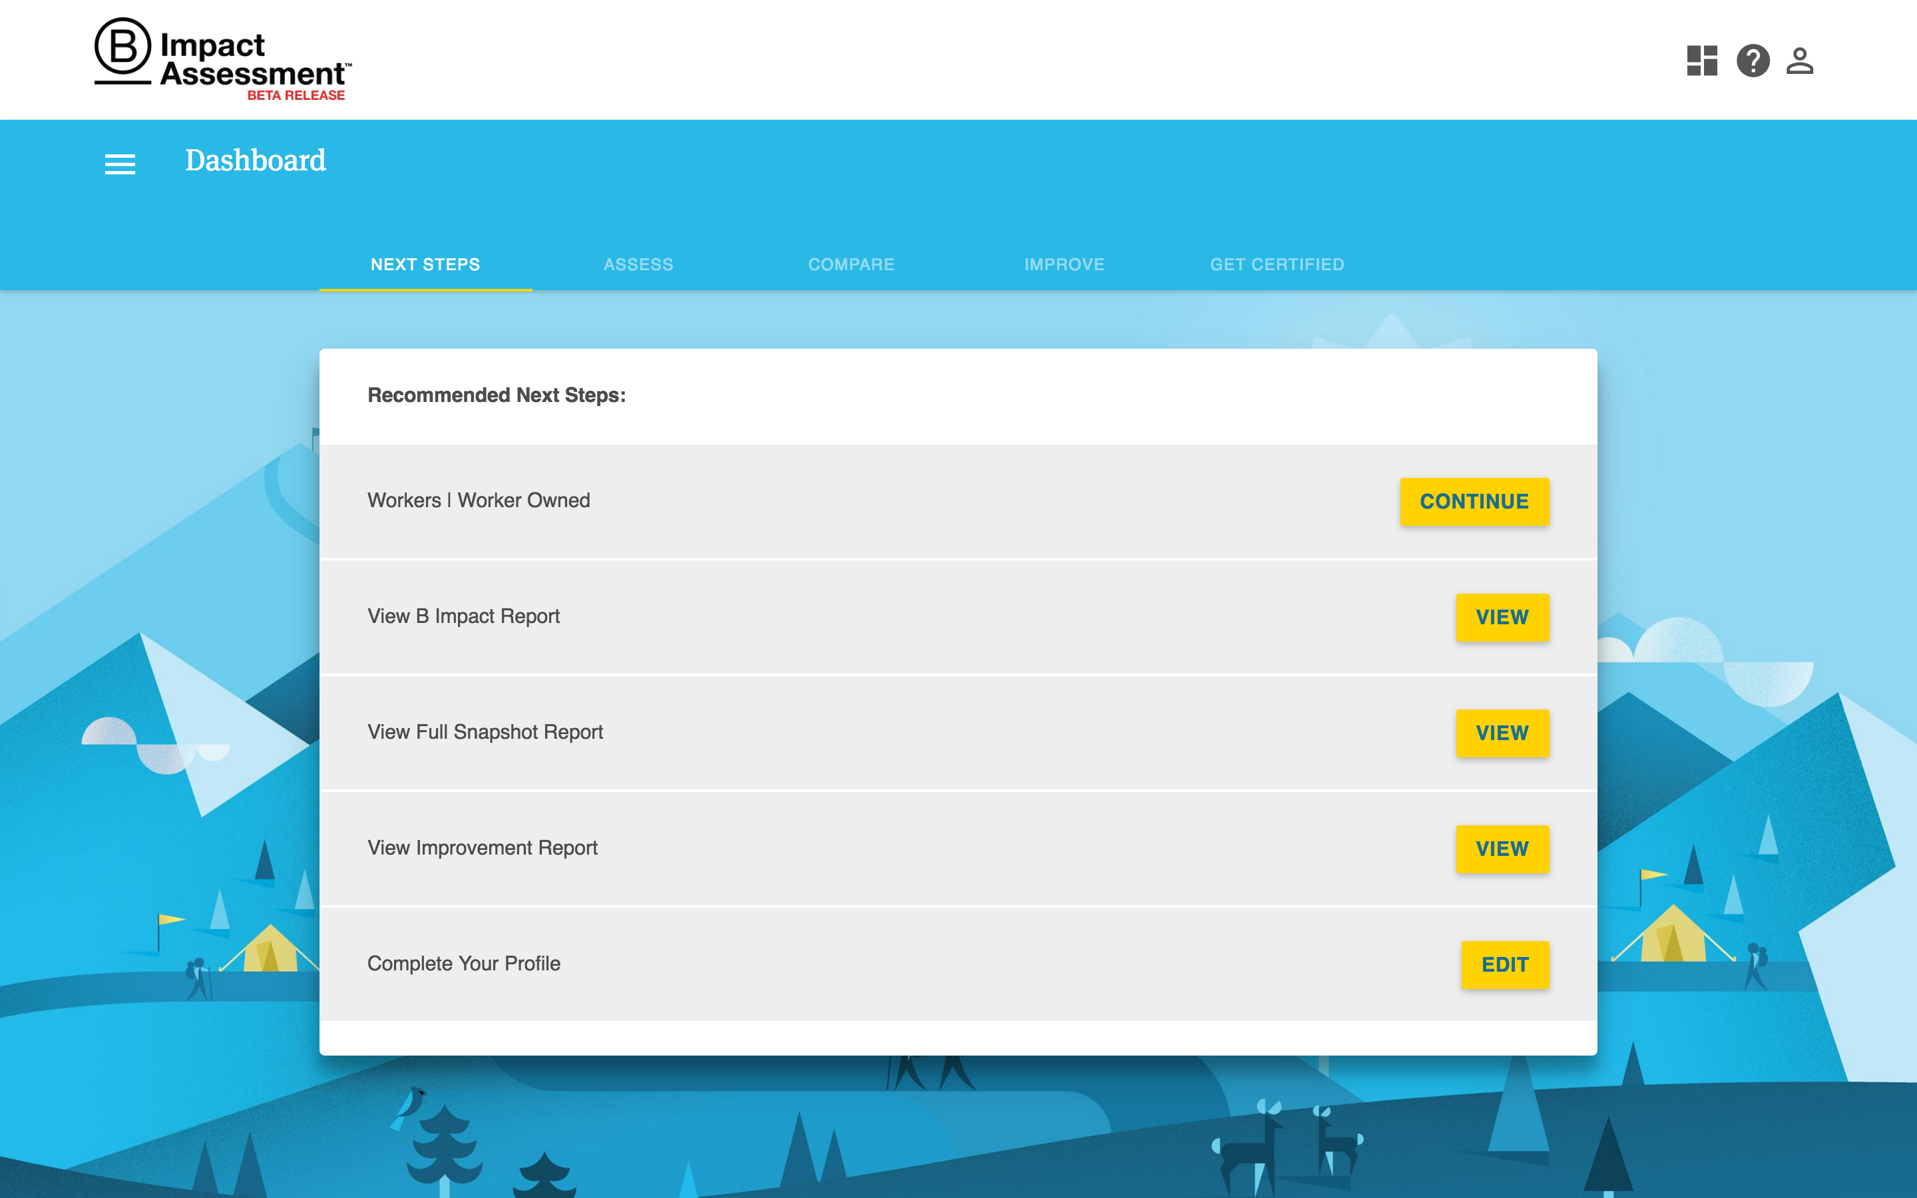Select the NEXT STEPS tab
The width and height of the screenshot is (1917, 1198).
point(425,264)
